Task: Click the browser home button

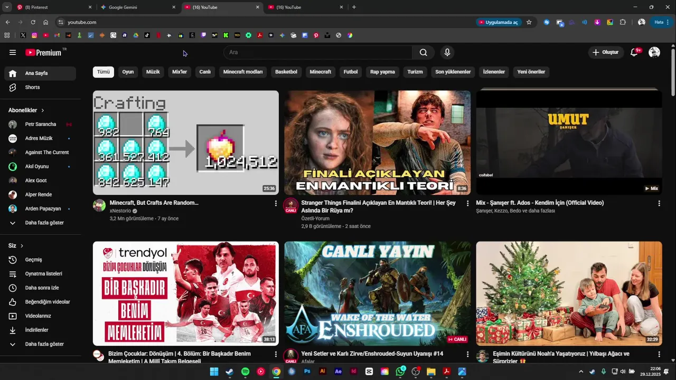Action: (46, 22)
